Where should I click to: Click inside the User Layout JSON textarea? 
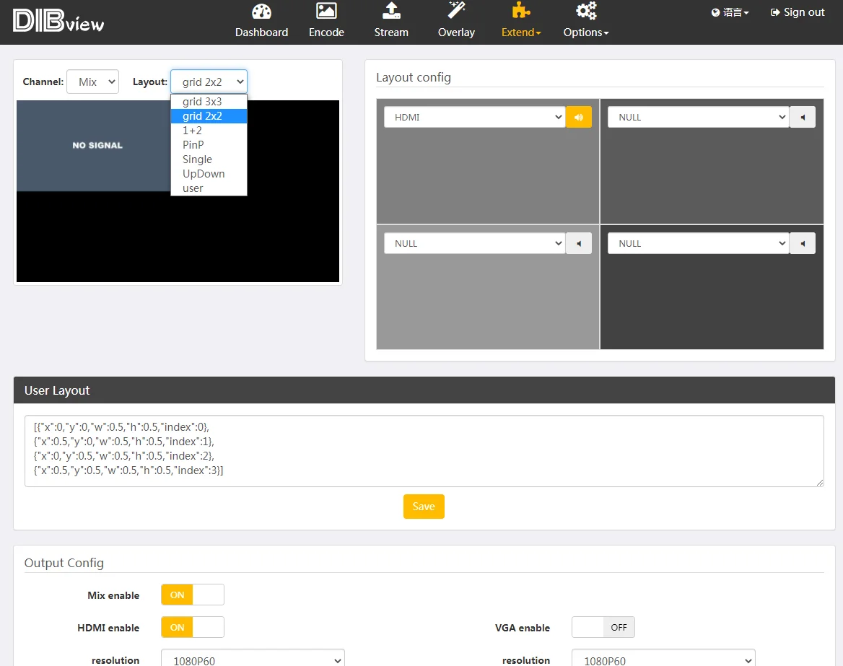tap(424, 451)
